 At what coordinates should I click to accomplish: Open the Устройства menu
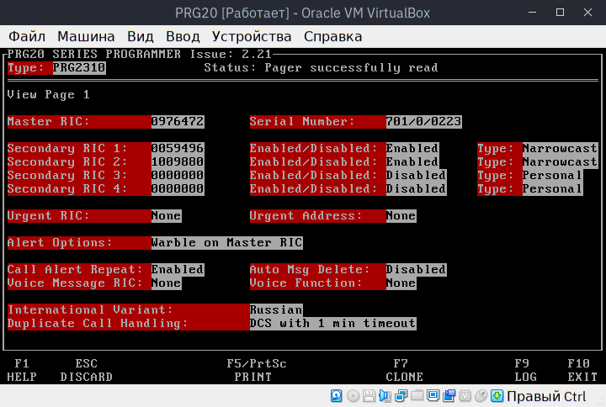pyautogui.click(x=252, y=36)
